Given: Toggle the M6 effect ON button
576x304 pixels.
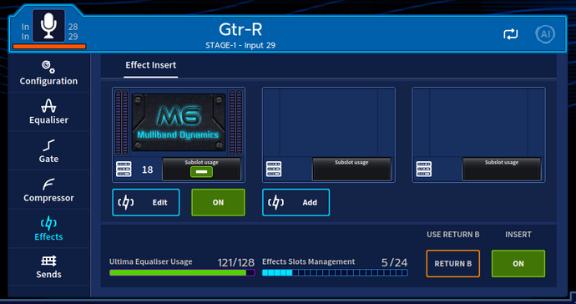Looking at the screenshot, I should tap(218, 202).
